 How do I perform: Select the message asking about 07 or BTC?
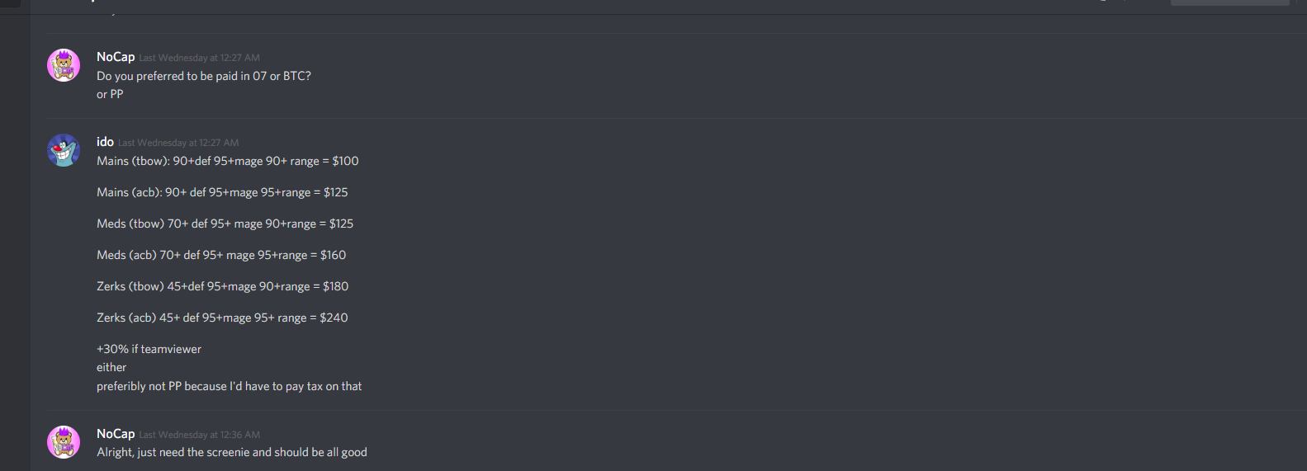pyautogui.click(x=204, y=76)
